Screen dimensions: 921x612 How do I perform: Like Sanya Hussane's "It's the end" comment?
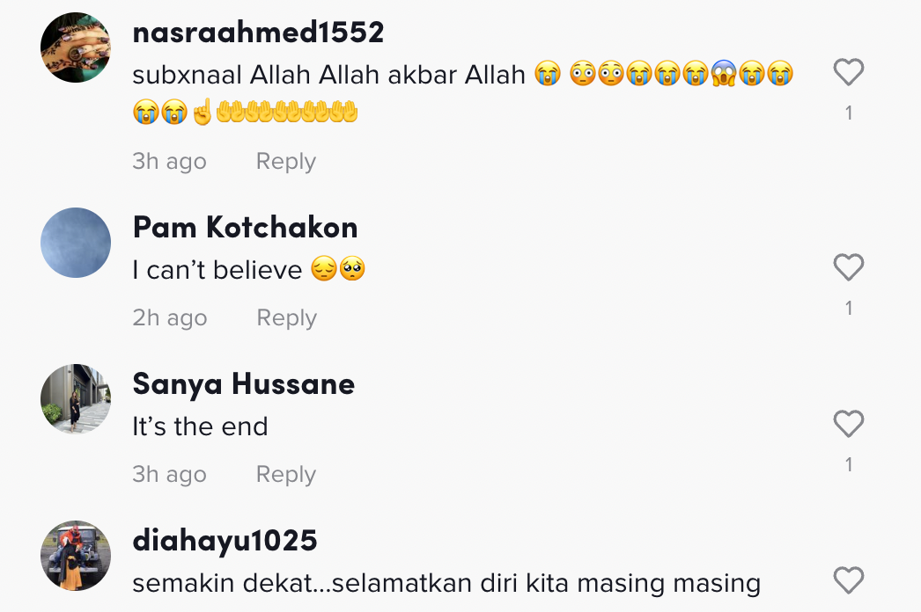(848, 424)
